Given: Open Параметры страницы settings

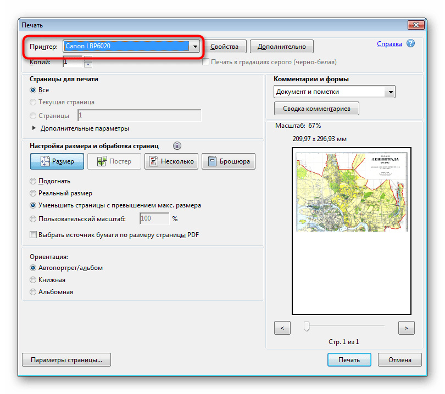Looking at the screenshot, I should (66, 359).
